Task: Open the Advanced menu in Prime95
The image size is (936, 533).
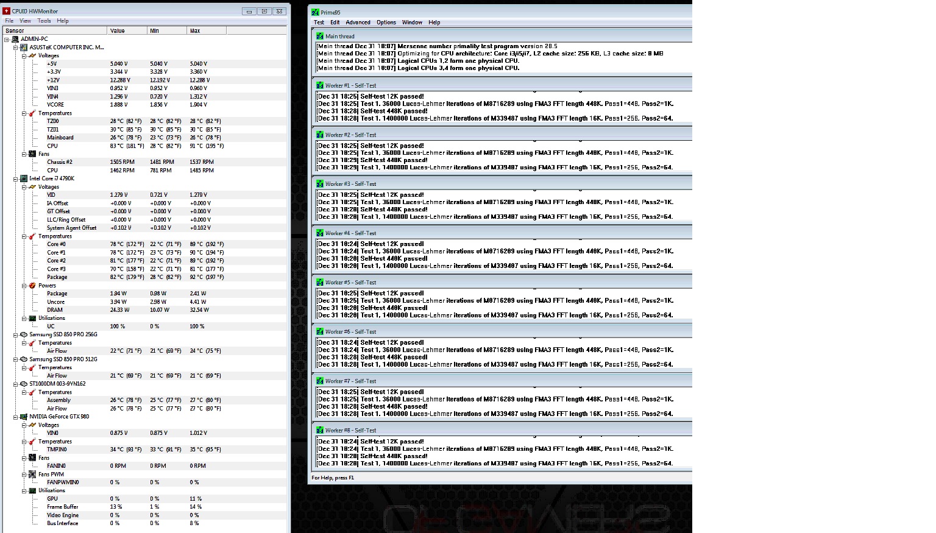Action: 358,23
